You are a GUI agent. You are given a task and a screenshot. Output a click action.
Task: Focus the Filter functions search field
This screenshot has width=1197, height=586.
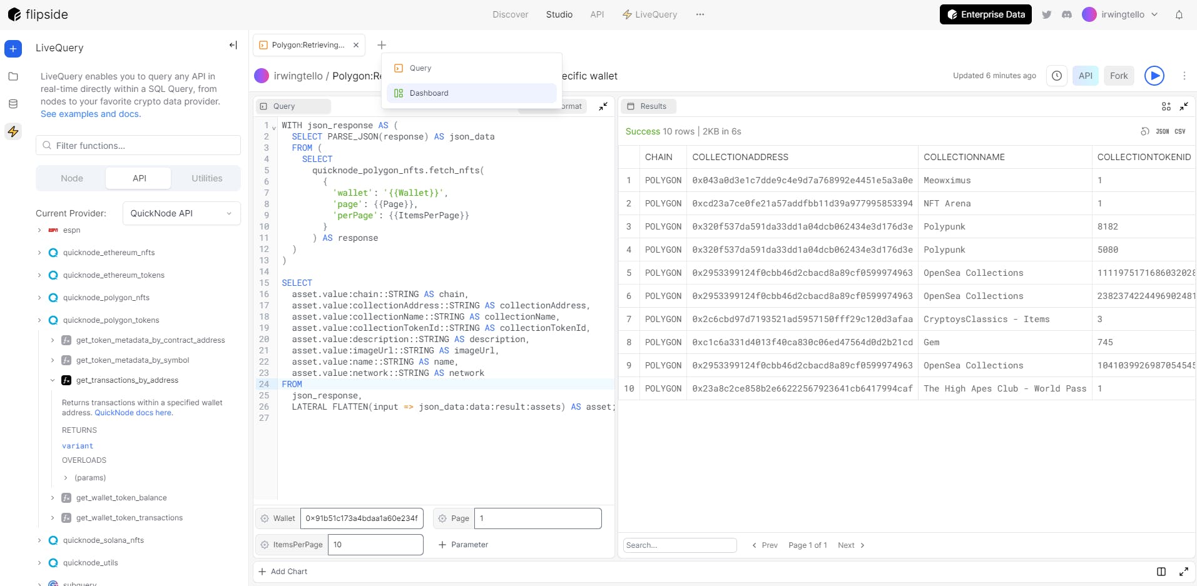click(138, 146)
